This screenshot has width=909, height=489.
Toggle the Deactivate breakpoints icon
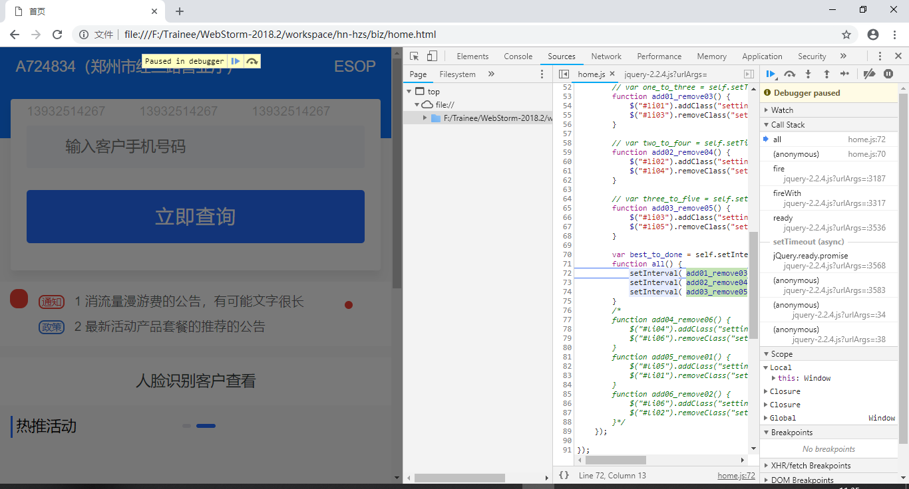[x=869, y=74]
